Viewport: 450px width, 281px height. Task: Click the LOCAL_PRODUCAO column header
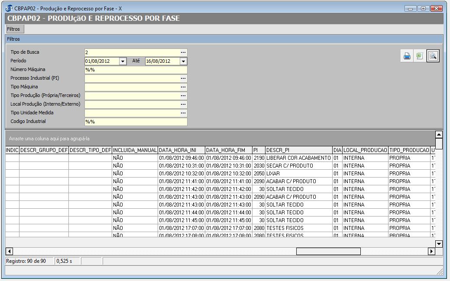point(365,150)
